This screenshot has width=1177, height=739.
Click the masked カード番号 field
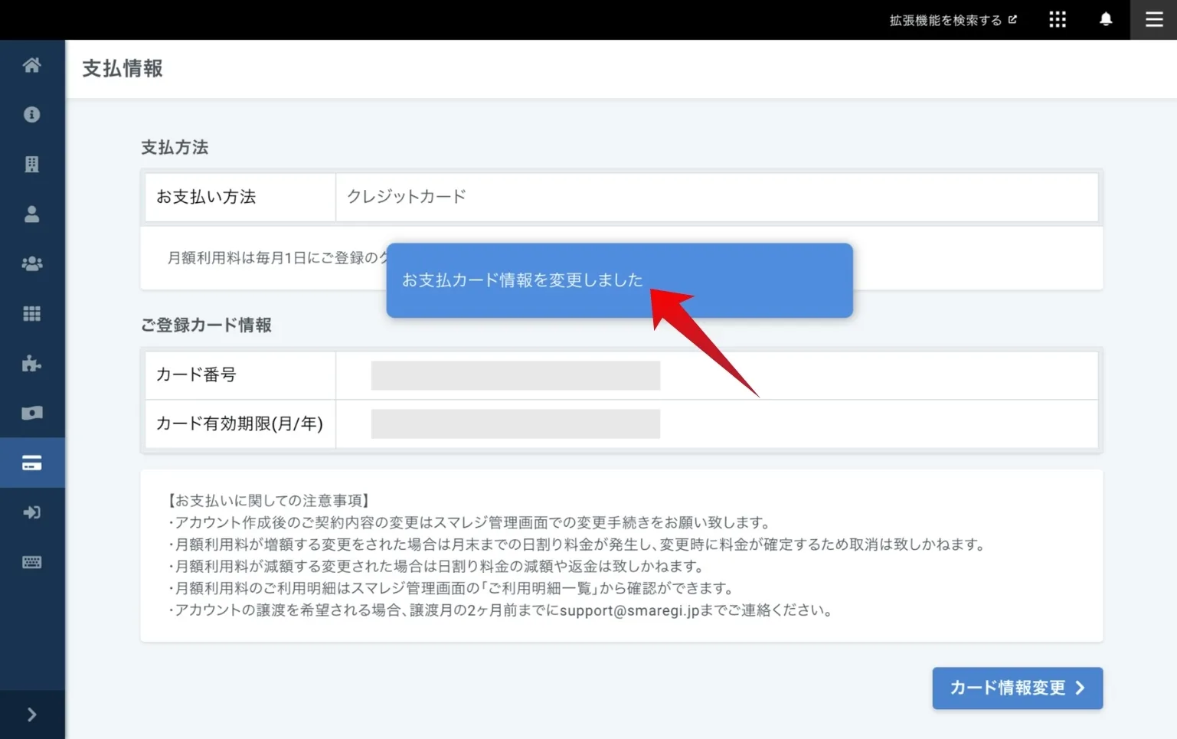pyautogui.click(x=515, y=375)
